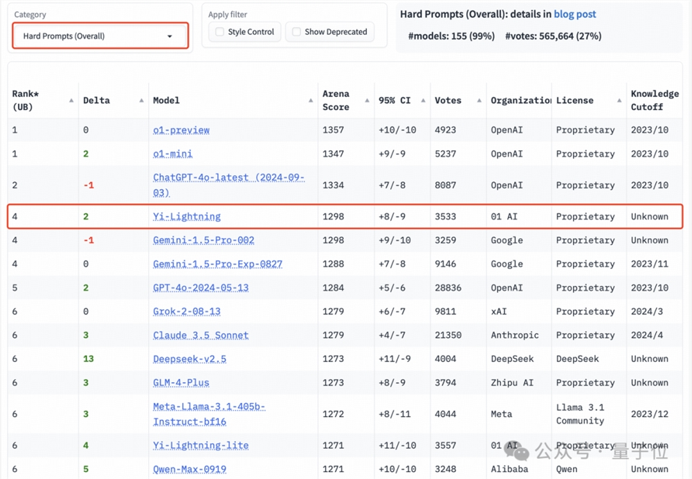The width and height of the screenshot is (692, 479).
Task: Click the Yi-Lightning model link
Action: pos(187,217)
